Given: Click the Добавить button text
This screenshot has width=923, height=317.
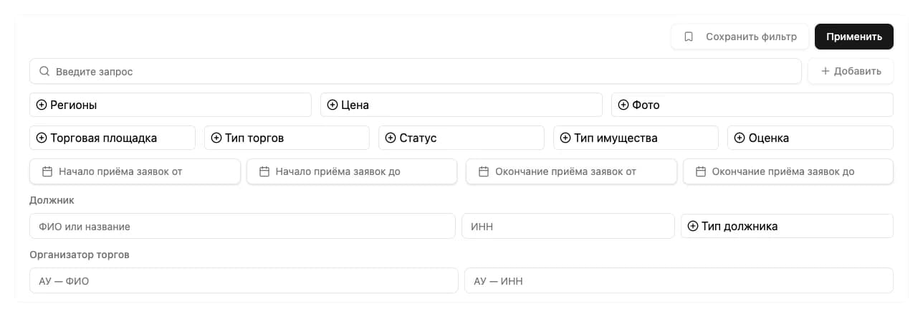Looking at the screenshot, I should pos(858,71).
